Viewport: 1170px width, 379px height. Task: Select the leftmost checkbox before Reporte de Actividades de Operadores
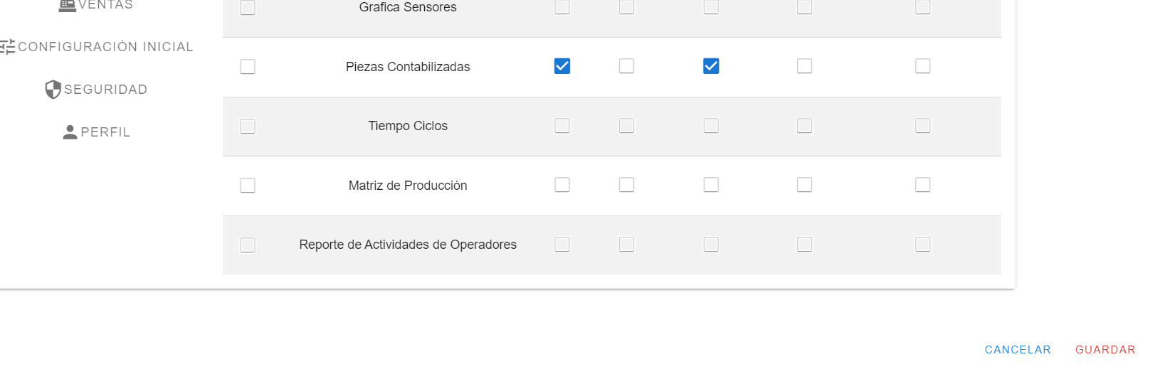tap(248, 245)
